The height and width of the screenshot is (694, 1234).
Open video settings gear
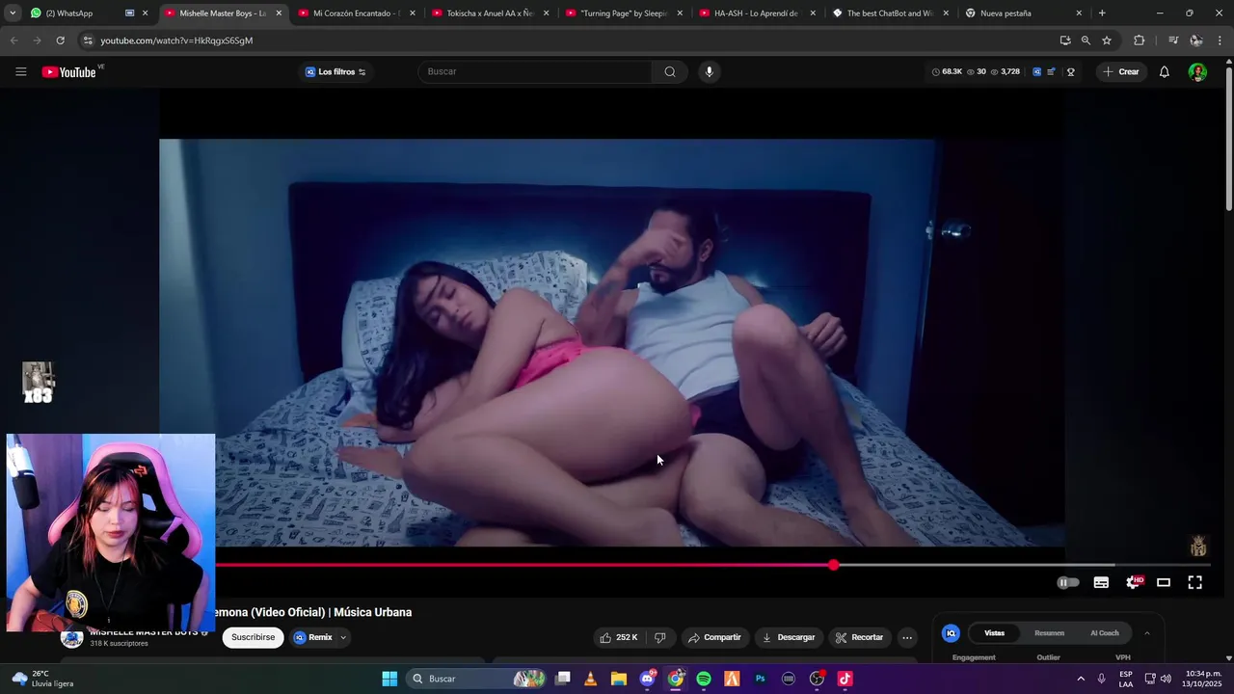tap(1134, 582)
